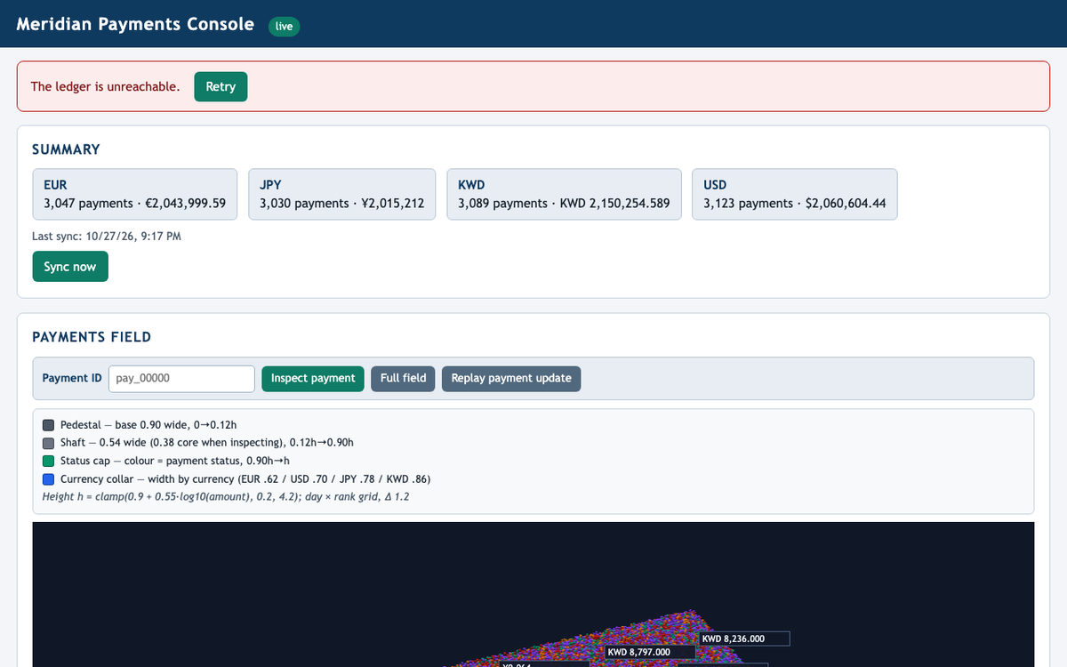Click the Sync now button
The height and width of the screenshot is (667, 1067).
point(70,267)
